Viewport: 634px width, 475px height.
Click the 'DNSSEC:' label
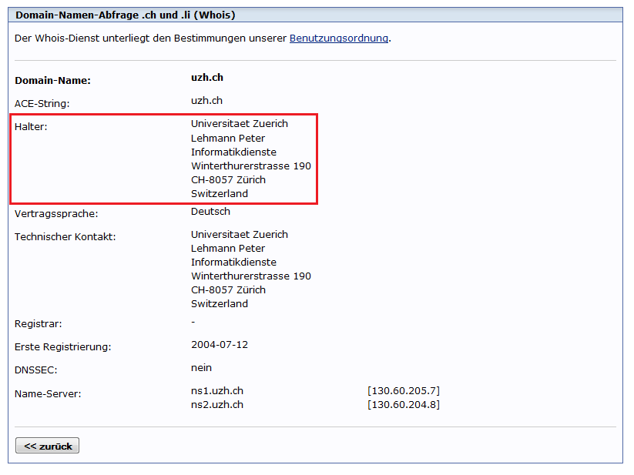pos(36,370)
